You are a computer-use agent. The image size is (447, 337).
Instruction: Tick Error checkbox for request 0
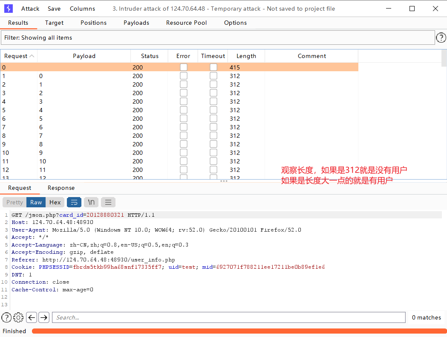184,67
